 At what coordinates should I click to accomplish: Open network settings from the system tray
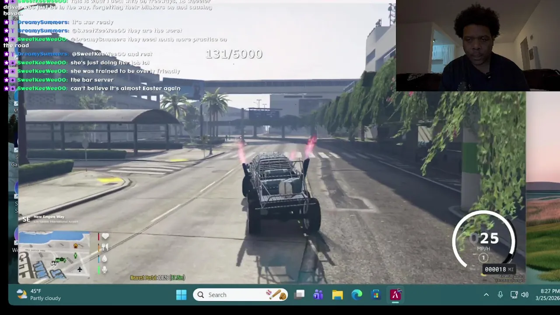point(514,295)
